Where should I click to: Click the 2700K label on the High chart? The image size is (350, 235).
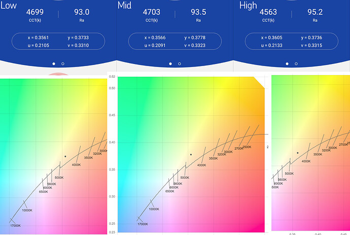click(343, 145)
